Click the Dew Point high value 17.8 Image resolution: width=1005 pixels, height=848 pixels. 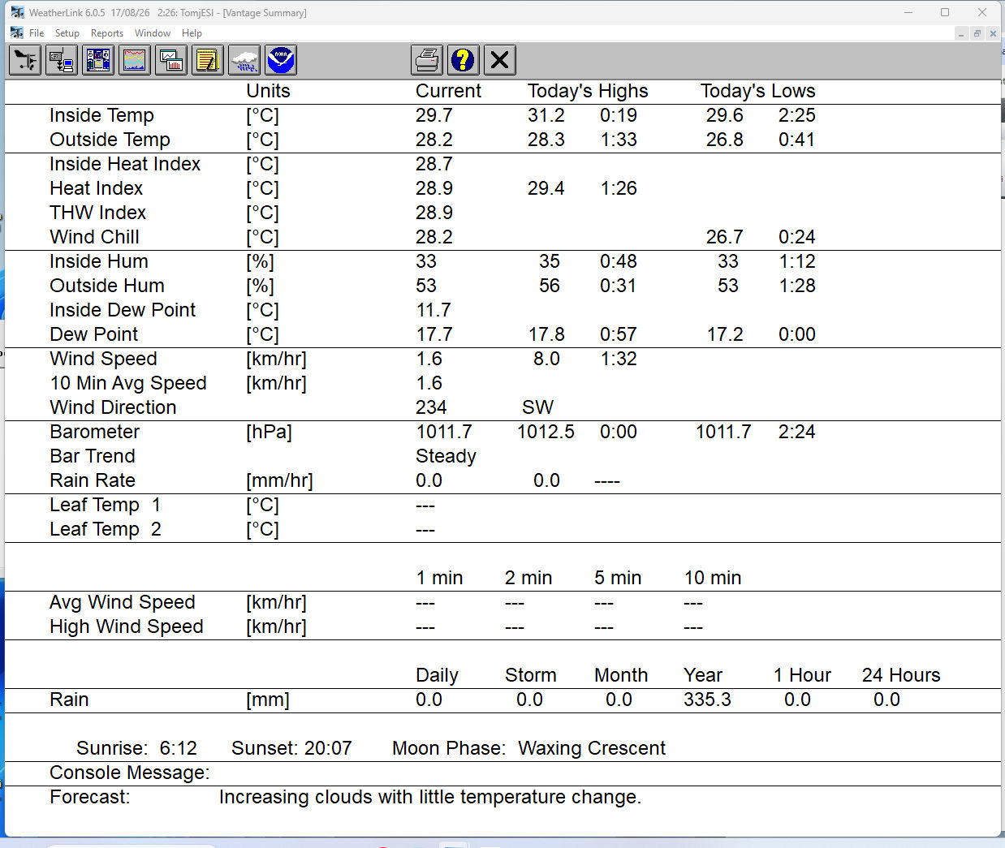pos(546,334)
